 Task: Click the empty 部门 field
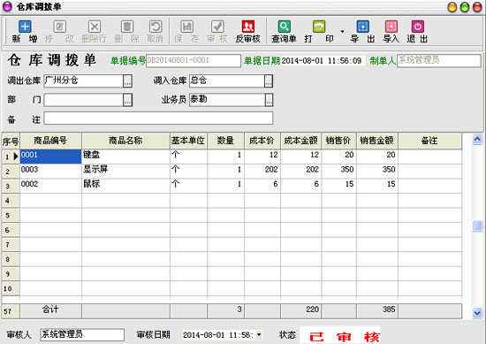coord(84,100)
